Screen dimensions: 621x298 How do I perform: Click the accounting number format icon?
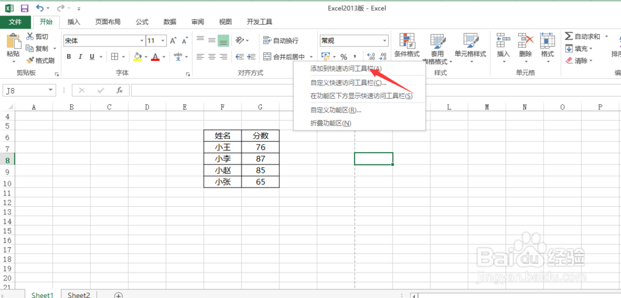point(325,56)
